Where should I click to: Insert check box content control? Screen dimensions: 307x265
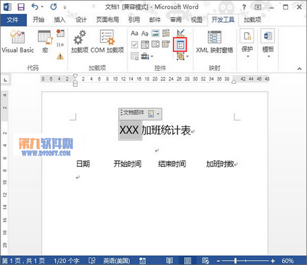click(134, 45)
